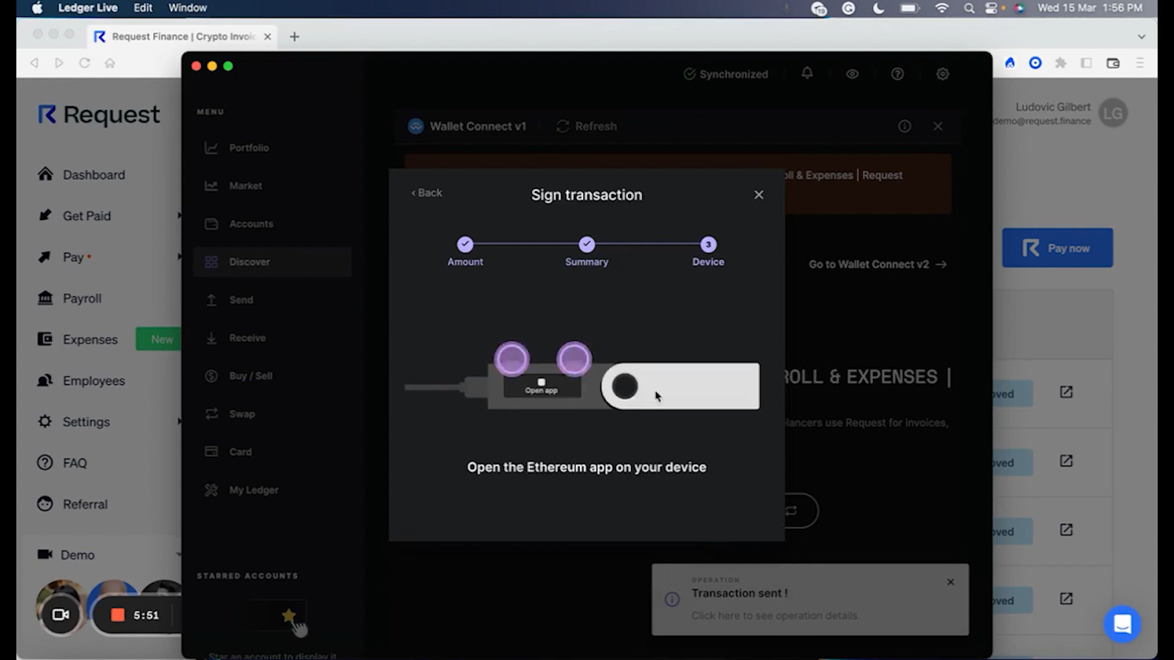Click the browser tab list chevron
Image resolution: width=1174 pixels, height=660 pixels.
1141,37
